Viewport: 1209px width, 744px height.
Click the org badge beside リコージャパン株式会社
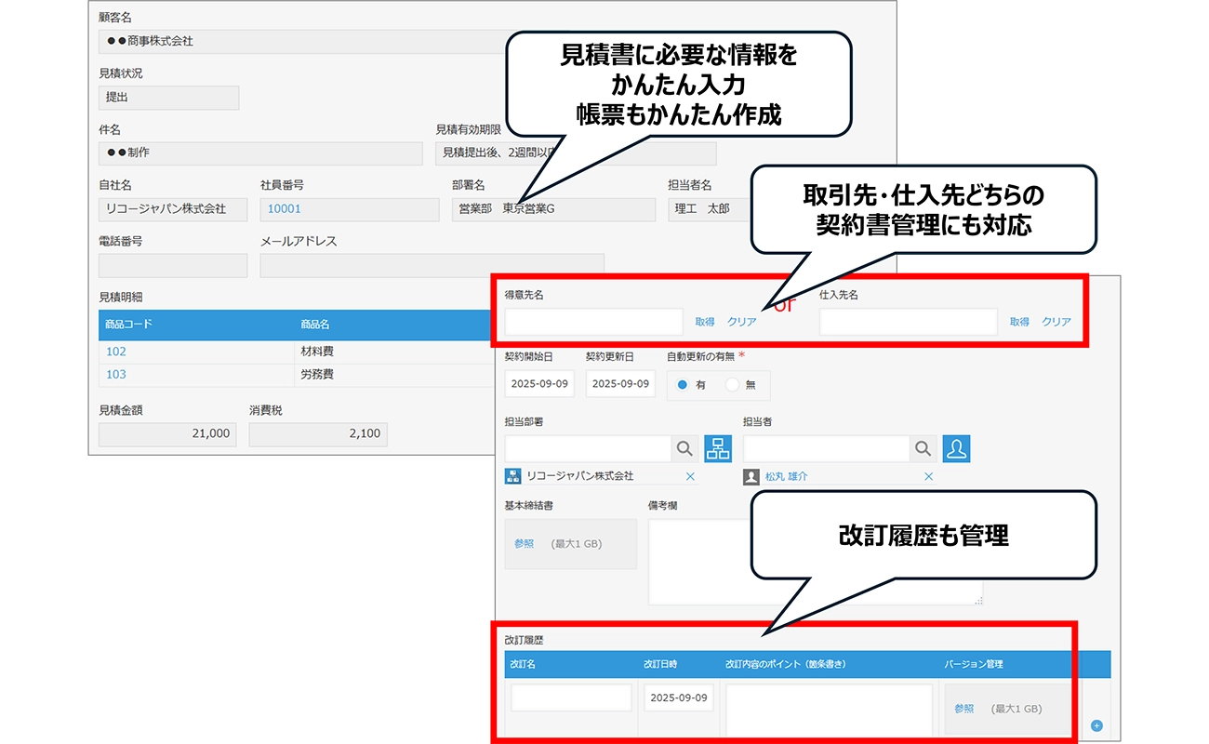click(511, 476)
